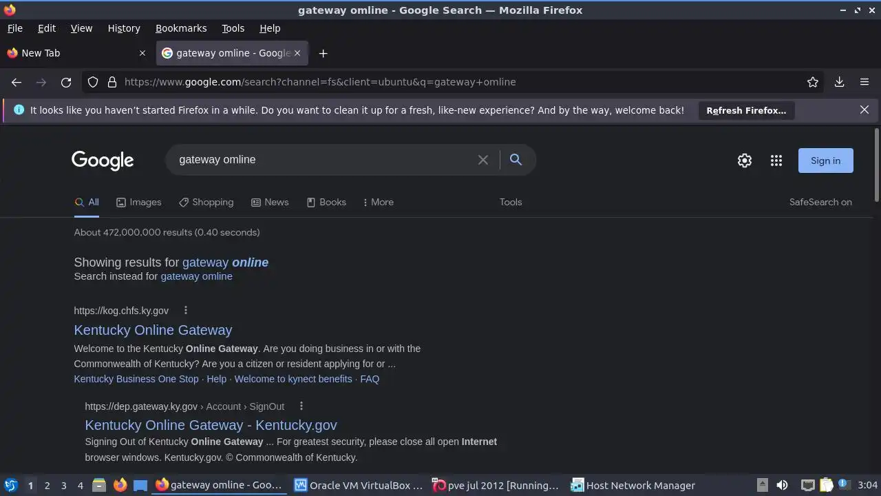Open the FAQ sitelink
The height and width of the screenshot is (496, 881).
pos(370,379)
